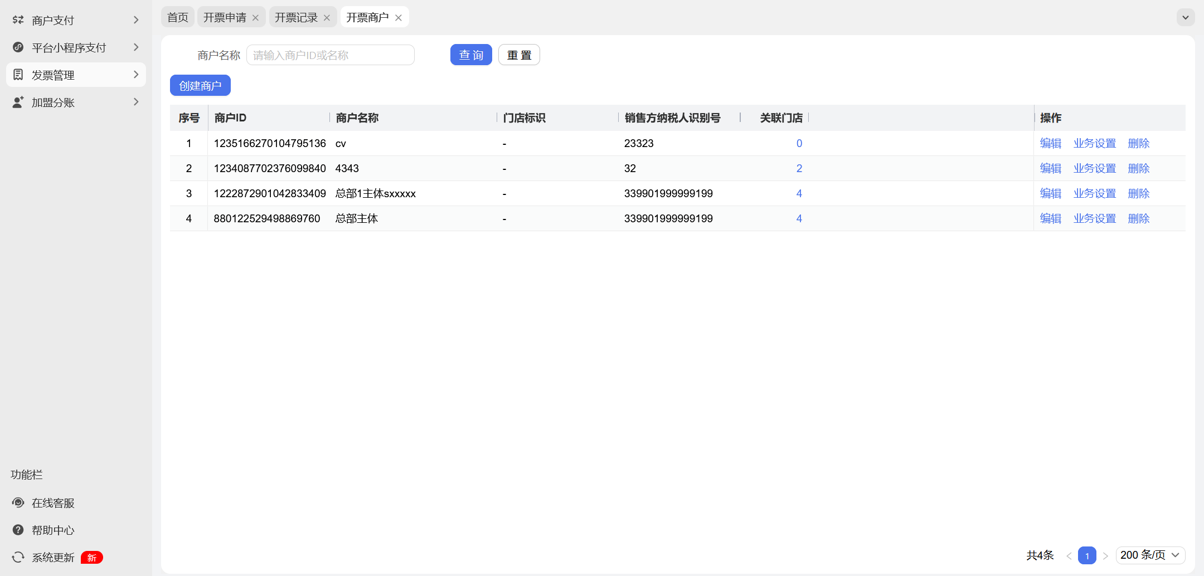The width and height of the screenshot is (1204, 576).
Task: Switch to the 首页 tab
Action: [178, 17]
